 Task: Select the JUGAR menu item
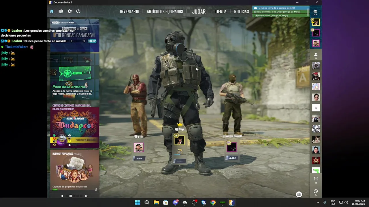[199, 11]
